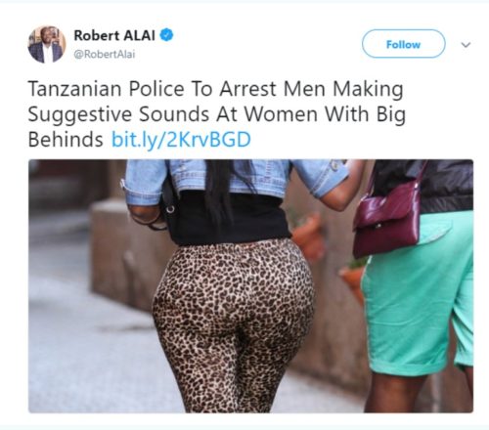Click the blue verified badge
This screenshot has height=430, width=489.
coord(166,35)
